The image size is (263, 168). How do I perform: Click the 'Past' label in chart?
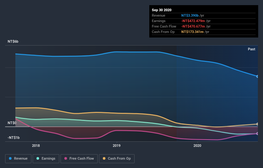pos(251,49)
